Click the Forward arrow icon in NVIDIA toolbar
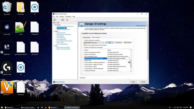This screenshot has height=109, width=194. click(63, 20)
